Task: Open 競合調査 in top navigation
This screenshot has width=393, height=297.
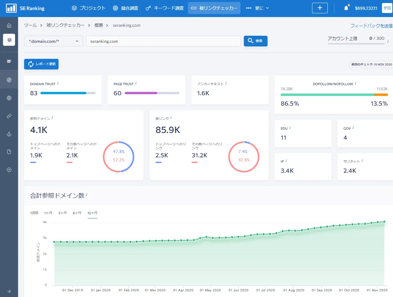Action: 125,8
